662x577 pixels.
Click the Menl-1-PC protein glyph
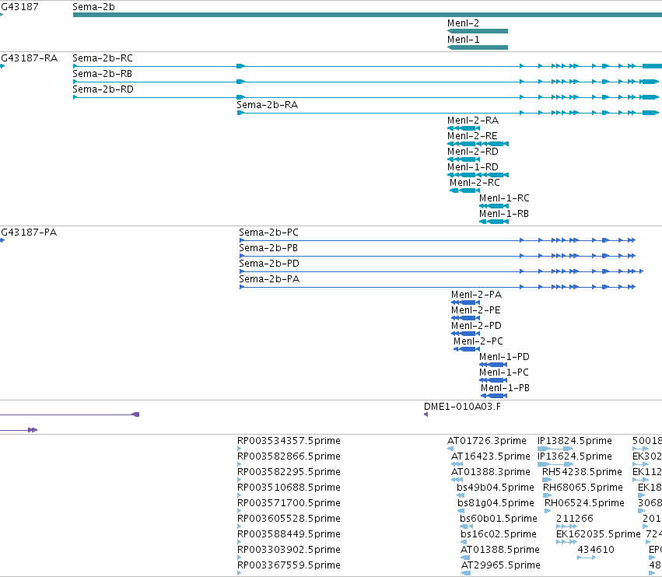(493, 380)
